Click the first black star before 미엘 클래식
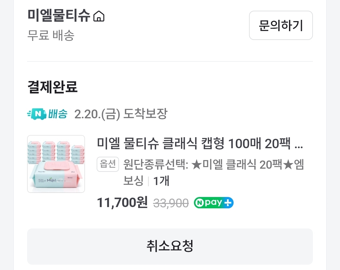Image resolution: width=340 pixels, height=270 pixels. pyautogui.click(x=197, y=165)
